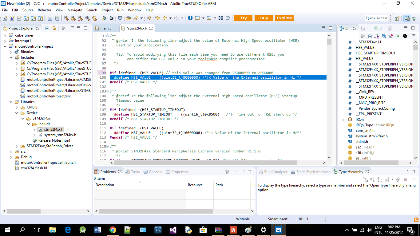Screen dimensions: 420x236
Task: Click the Save toolbar icon
Action: (x=50, y=18)
